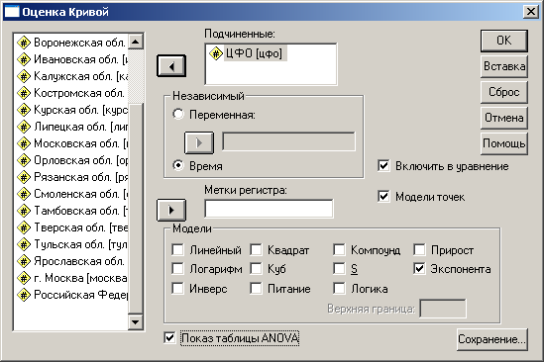This screenshot has width=544, height=362.
Task: Select the Московская обл. variable icon
Action: click(24, 143)
